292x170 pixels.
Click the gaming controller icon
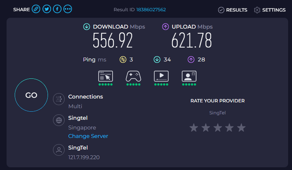133,76
